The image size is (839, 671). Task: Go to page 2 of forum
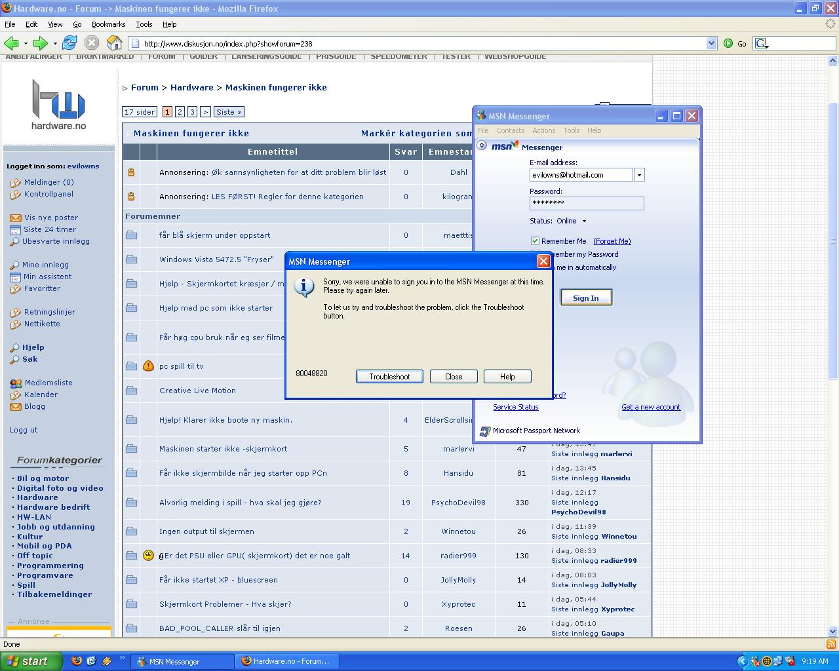pyautogui.click(x=180, y=112)
